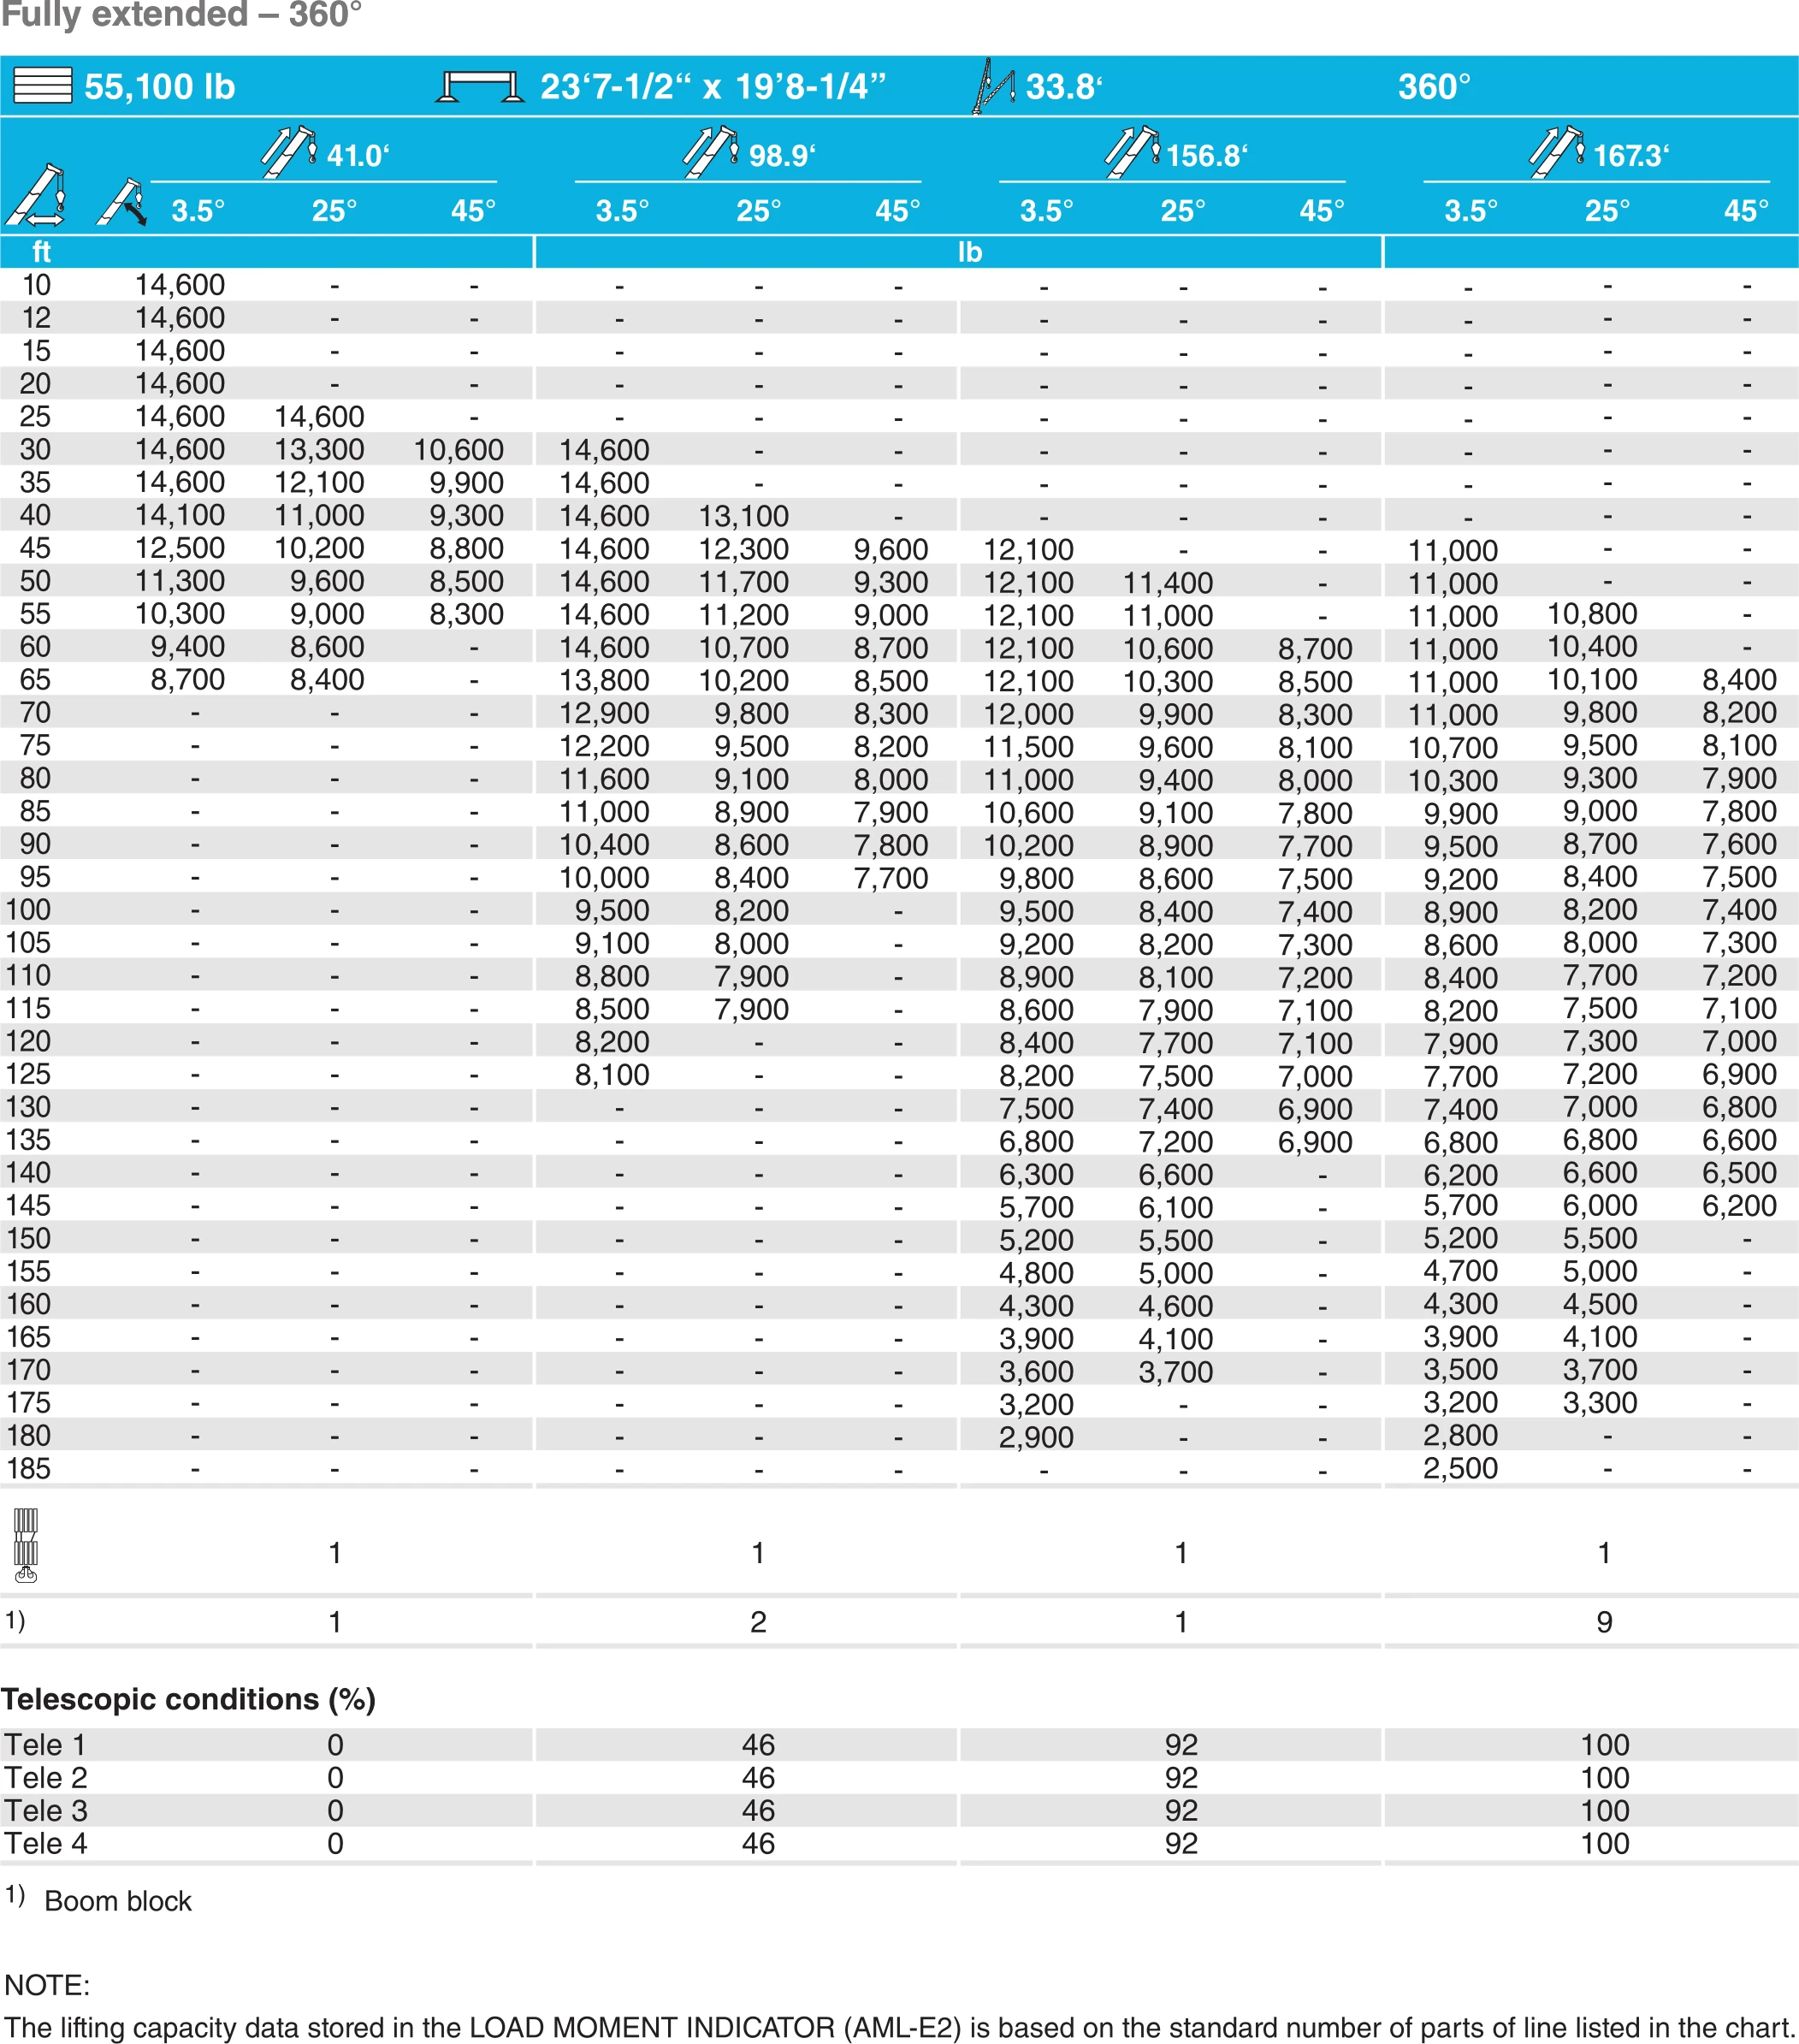Click the 'ft' unit header
The image size is (1799, 2044).
[41, 252]
